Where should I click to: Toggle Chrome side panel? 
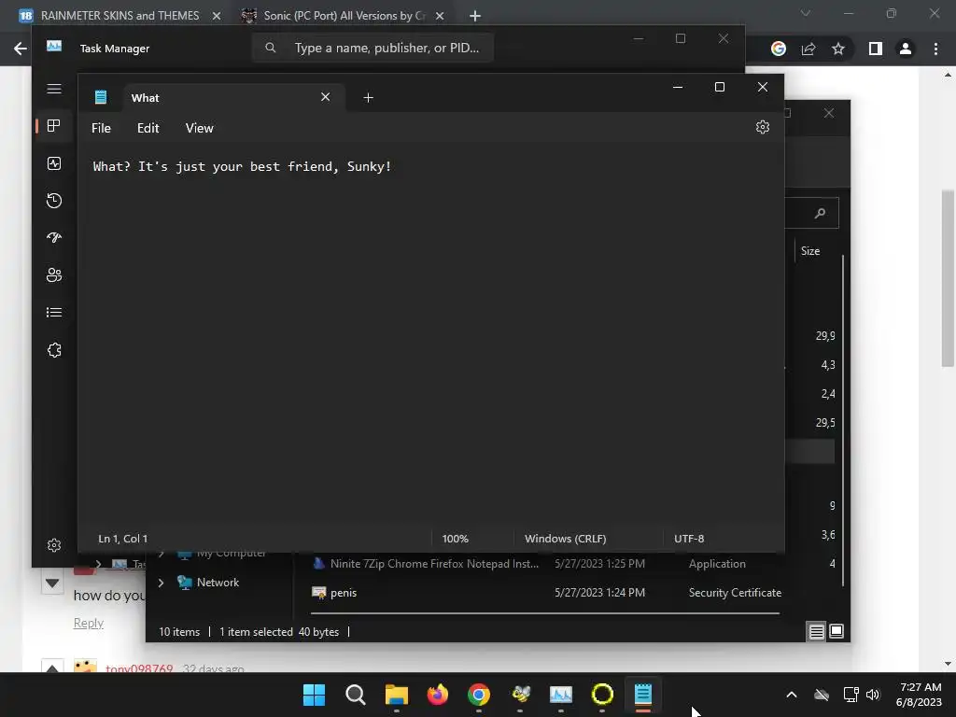point(876,49)
